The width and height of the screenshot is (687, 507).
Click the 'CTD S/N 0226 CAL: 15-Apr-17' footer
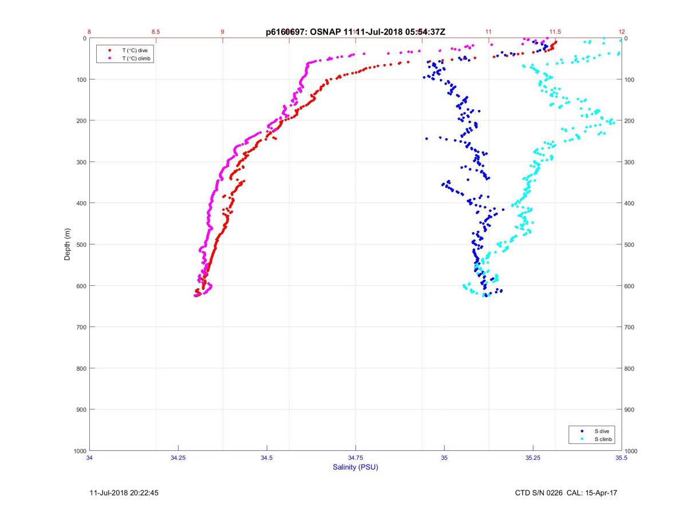566,493
